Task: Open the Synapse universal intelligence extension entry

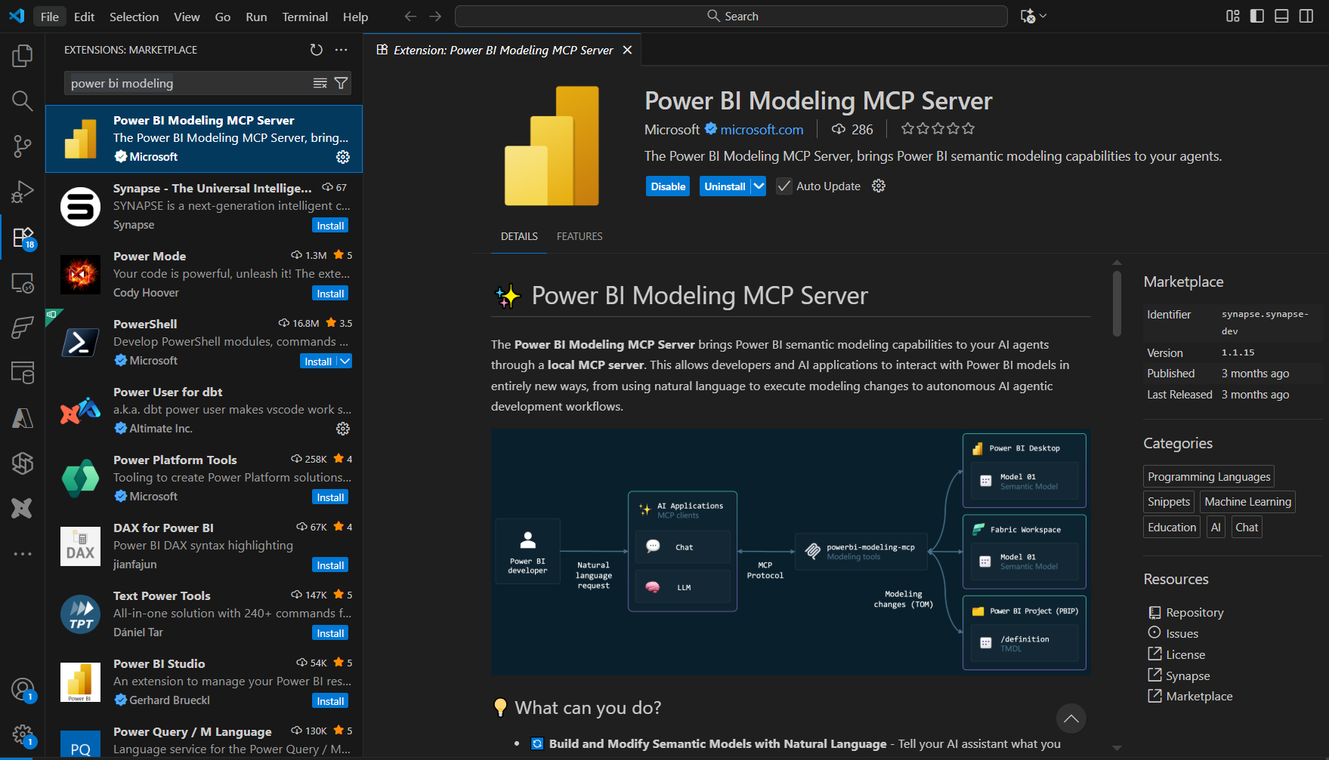Action: coord(204,207)
